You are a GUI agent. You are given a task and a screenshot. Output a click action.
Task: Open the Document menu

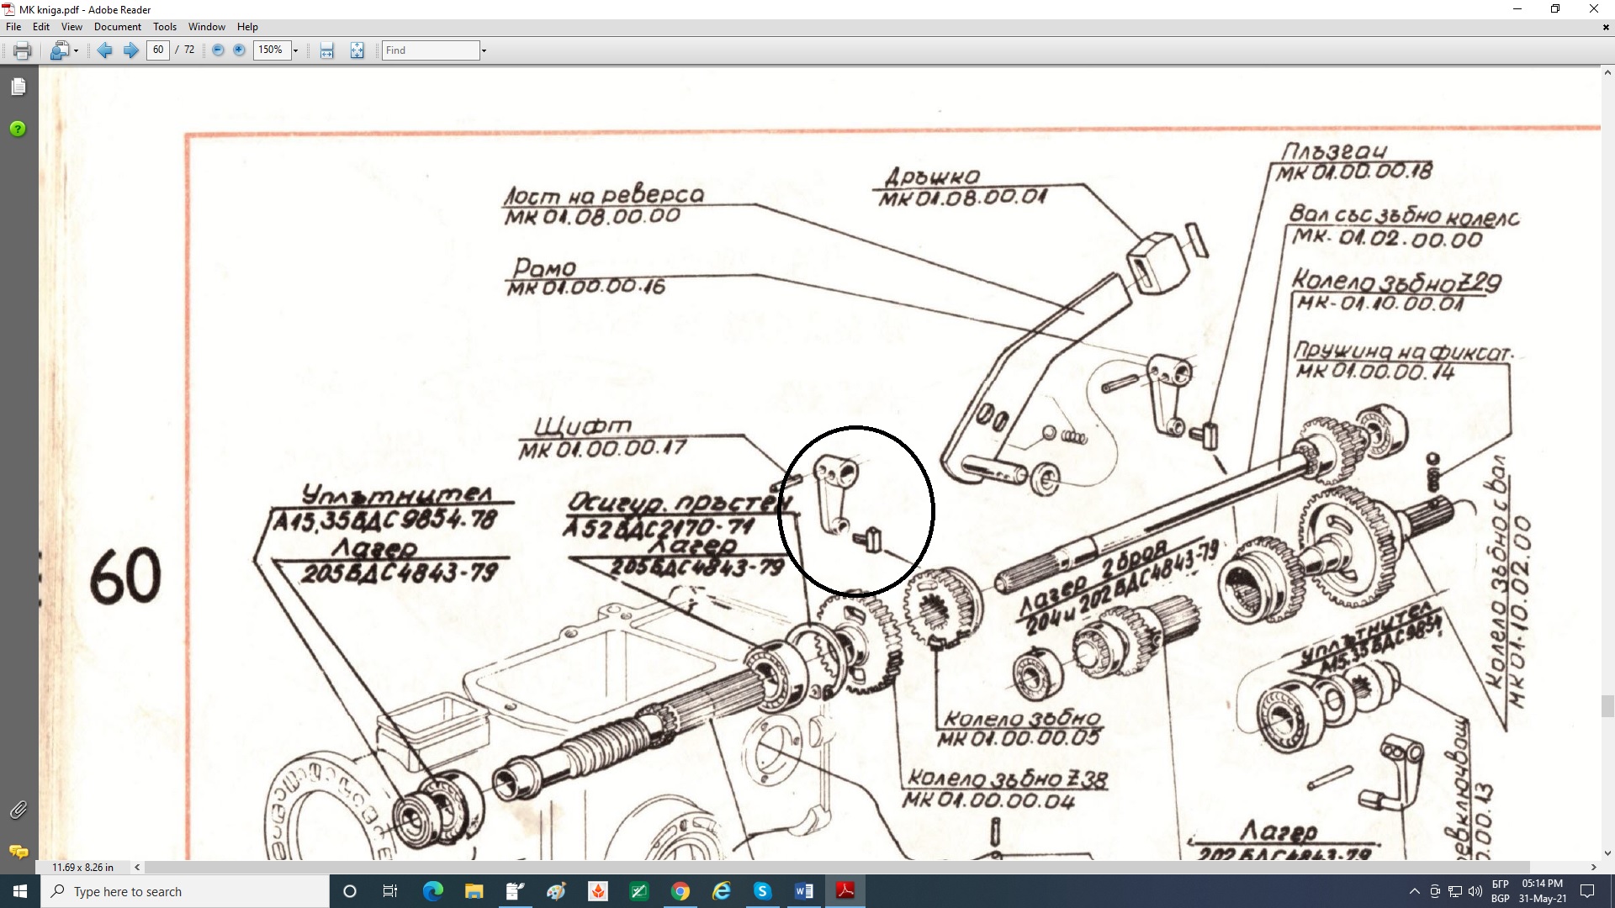pyautogui.click(x=117, y=27)
